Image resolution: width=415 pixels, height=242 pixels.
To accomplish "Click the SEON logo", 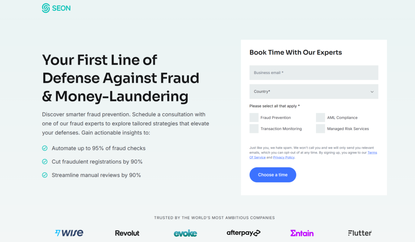I will pyautogui.click(x=56, y=8).
